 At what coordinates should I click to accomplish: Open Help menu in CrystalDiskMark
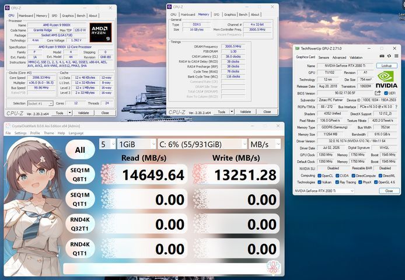click(61, 133)
